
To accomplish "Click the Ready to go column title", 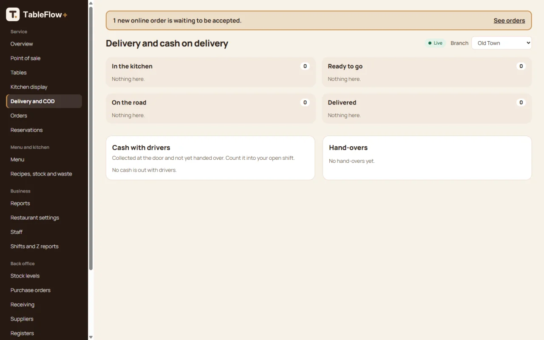I will [345, 66].
